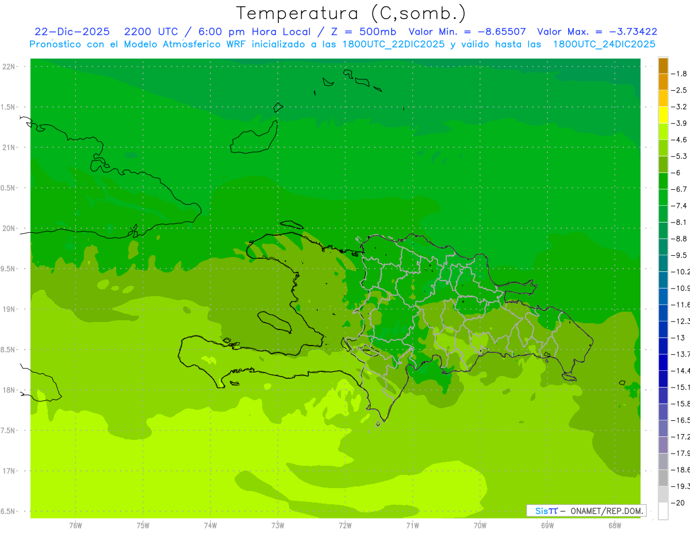Click the '-1.8' colorbar value

pos(680,74)
